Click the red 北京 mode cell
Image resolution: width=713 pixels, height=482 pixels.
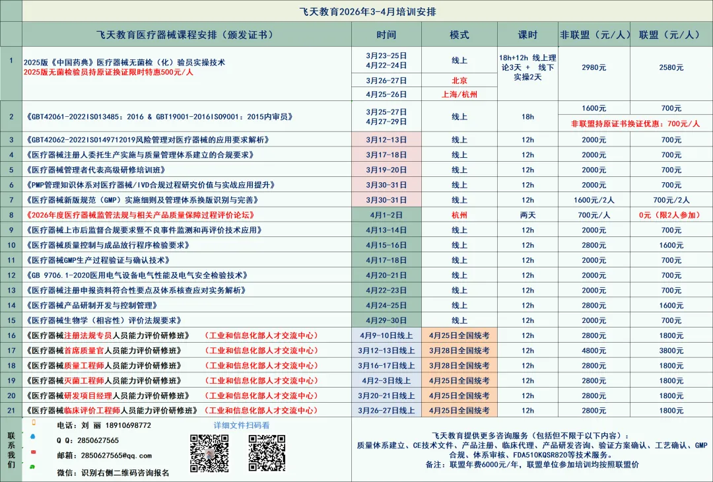(459, 81)
